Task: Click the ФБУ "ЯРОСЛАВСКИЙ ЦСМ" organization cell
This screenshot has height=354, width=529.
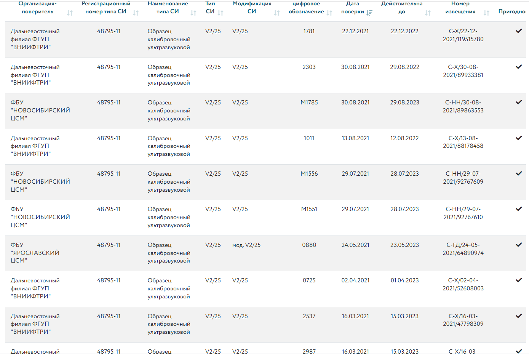Action: 35,253
